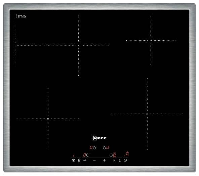Tap IN marker of bottom-left zone
The height and width of the screenshot is (176, 199).
48,119
